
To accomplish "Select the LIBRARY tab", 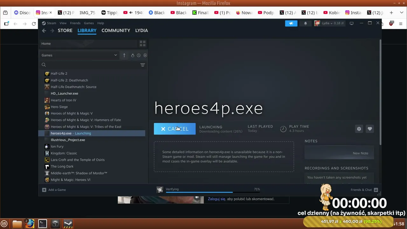I will tap(87, 31).
